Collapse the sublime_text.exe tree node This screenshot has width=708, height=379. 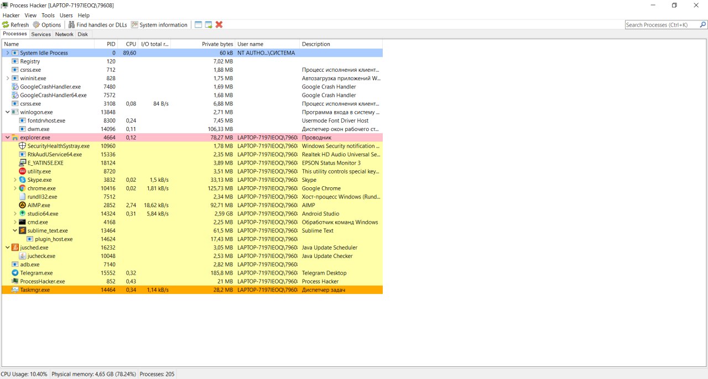click(15, 230)
